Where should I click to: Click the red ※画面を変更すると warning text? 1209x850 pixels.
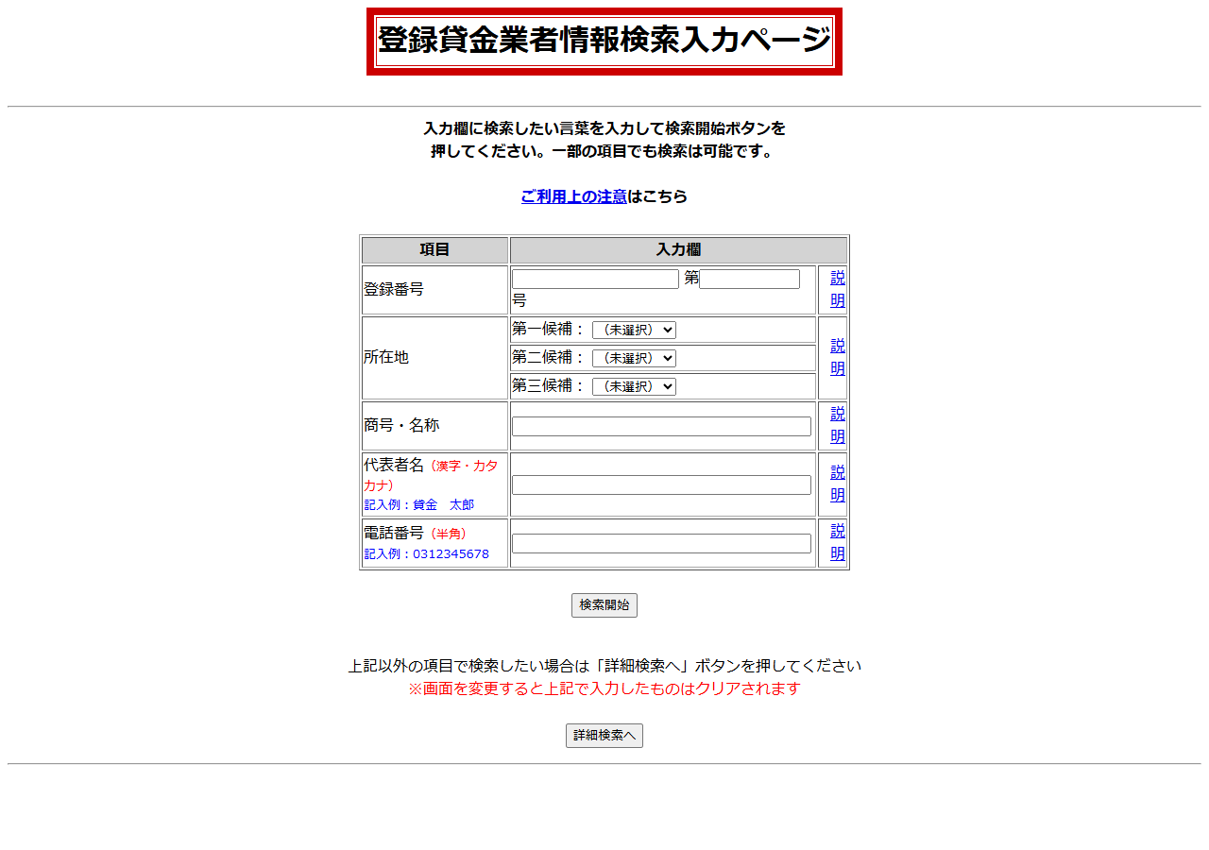point(604,688)
